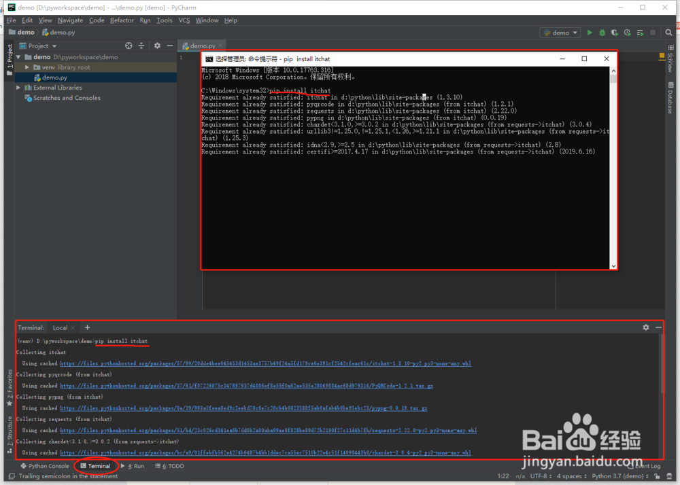Click the yellow inspection indicator
Viewport: 680px width, 485px height.
662,56
